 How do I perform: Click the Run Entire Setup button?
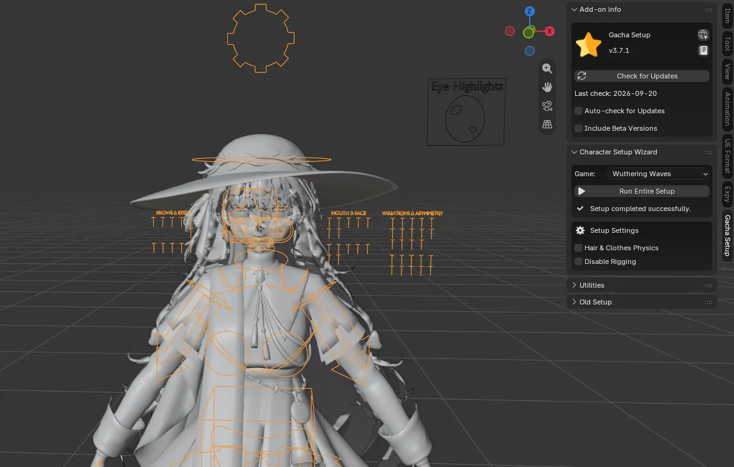tap(642, 191)
